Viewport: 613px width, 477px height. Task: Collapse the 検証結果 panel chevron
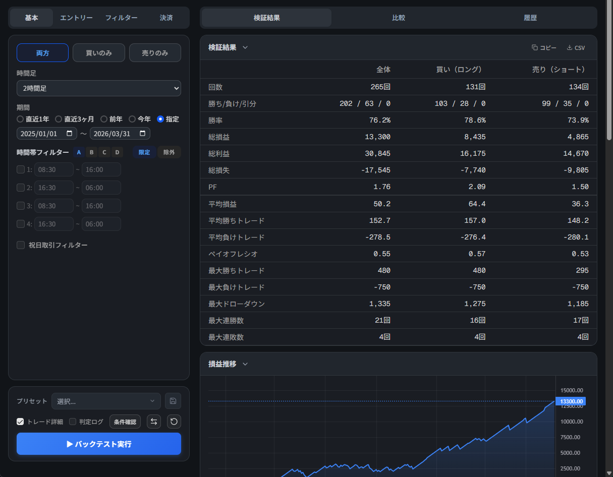coord(245,47)
